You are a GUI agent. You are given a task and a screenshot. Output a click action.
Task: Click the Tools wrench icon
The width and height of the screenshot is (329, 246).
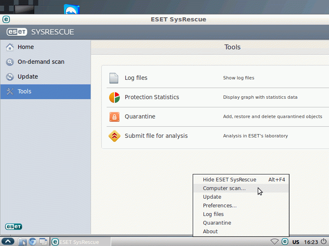(9, 92)
